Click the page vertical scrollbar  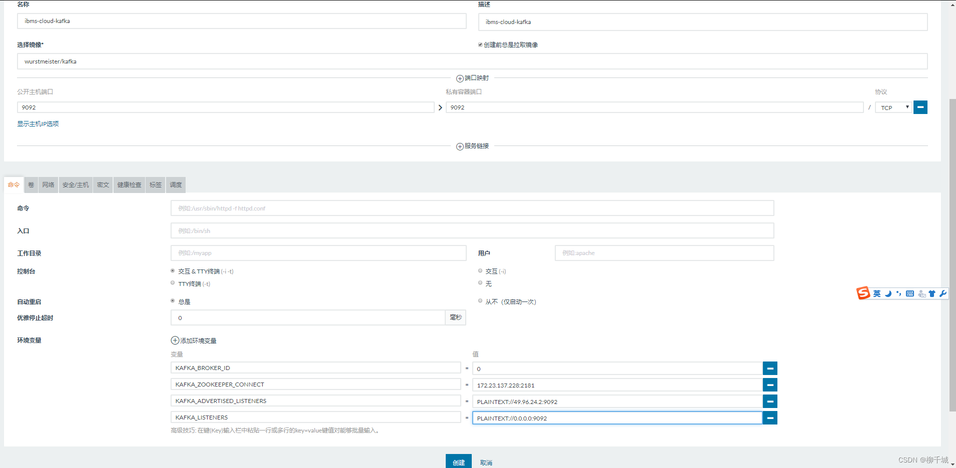[x=952, y=255]
